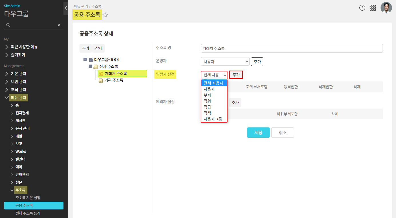This screenshot has width=396, height=218.
Task: Open the apps grid icon
Action: tap(373, 8)
